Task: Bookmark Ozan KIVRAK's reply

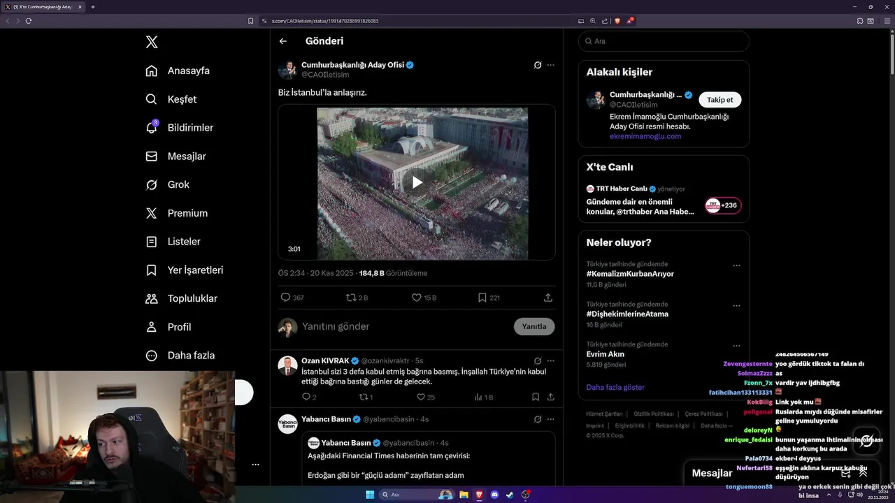Action: 536,397
